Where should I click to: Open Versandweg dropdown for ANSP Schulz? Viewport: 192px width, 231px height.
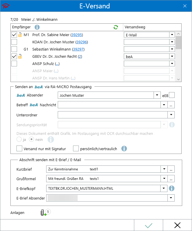pos(172,64)
